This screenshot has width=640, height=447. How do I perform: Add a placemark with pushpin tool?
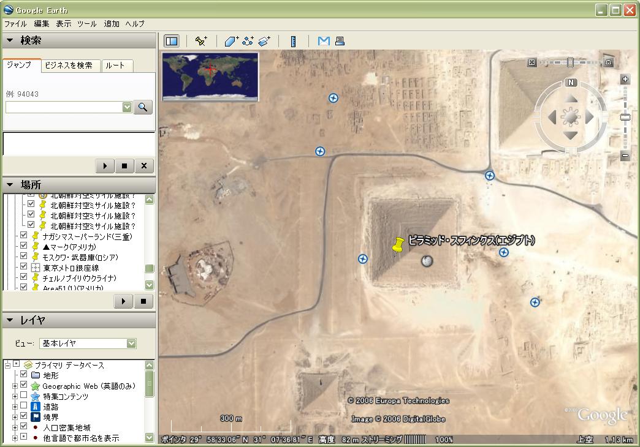(x=201, y=41)
